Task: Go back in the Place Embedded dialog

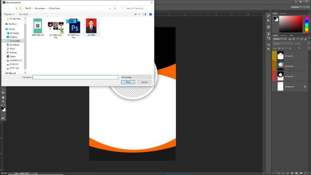Action: [x=4, y=8]
